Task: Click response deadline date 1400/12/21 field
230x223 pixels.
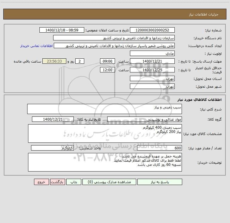Action: (x=152, y=61)
